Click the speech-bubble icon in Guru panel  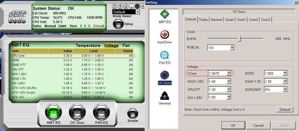126,6
